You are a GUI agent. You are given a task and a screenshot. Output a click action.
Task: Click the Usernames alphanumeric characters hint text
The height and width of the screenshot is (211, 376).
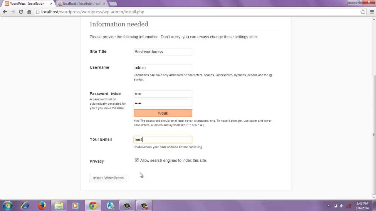(203, 77)
